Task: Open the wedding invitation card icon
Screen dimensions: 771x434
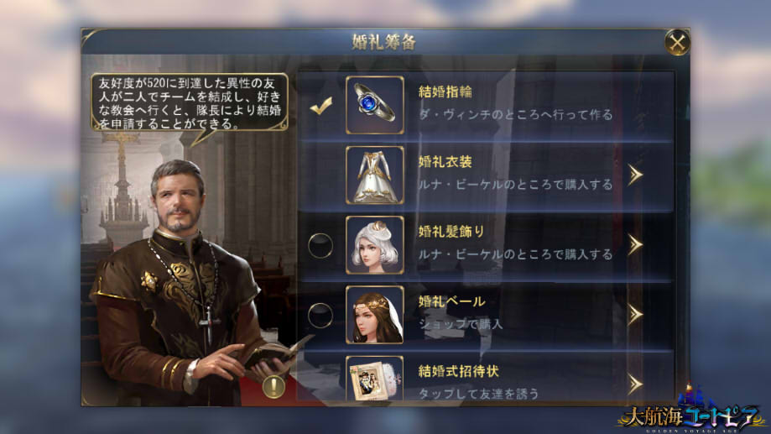Action: pos(375,378)
